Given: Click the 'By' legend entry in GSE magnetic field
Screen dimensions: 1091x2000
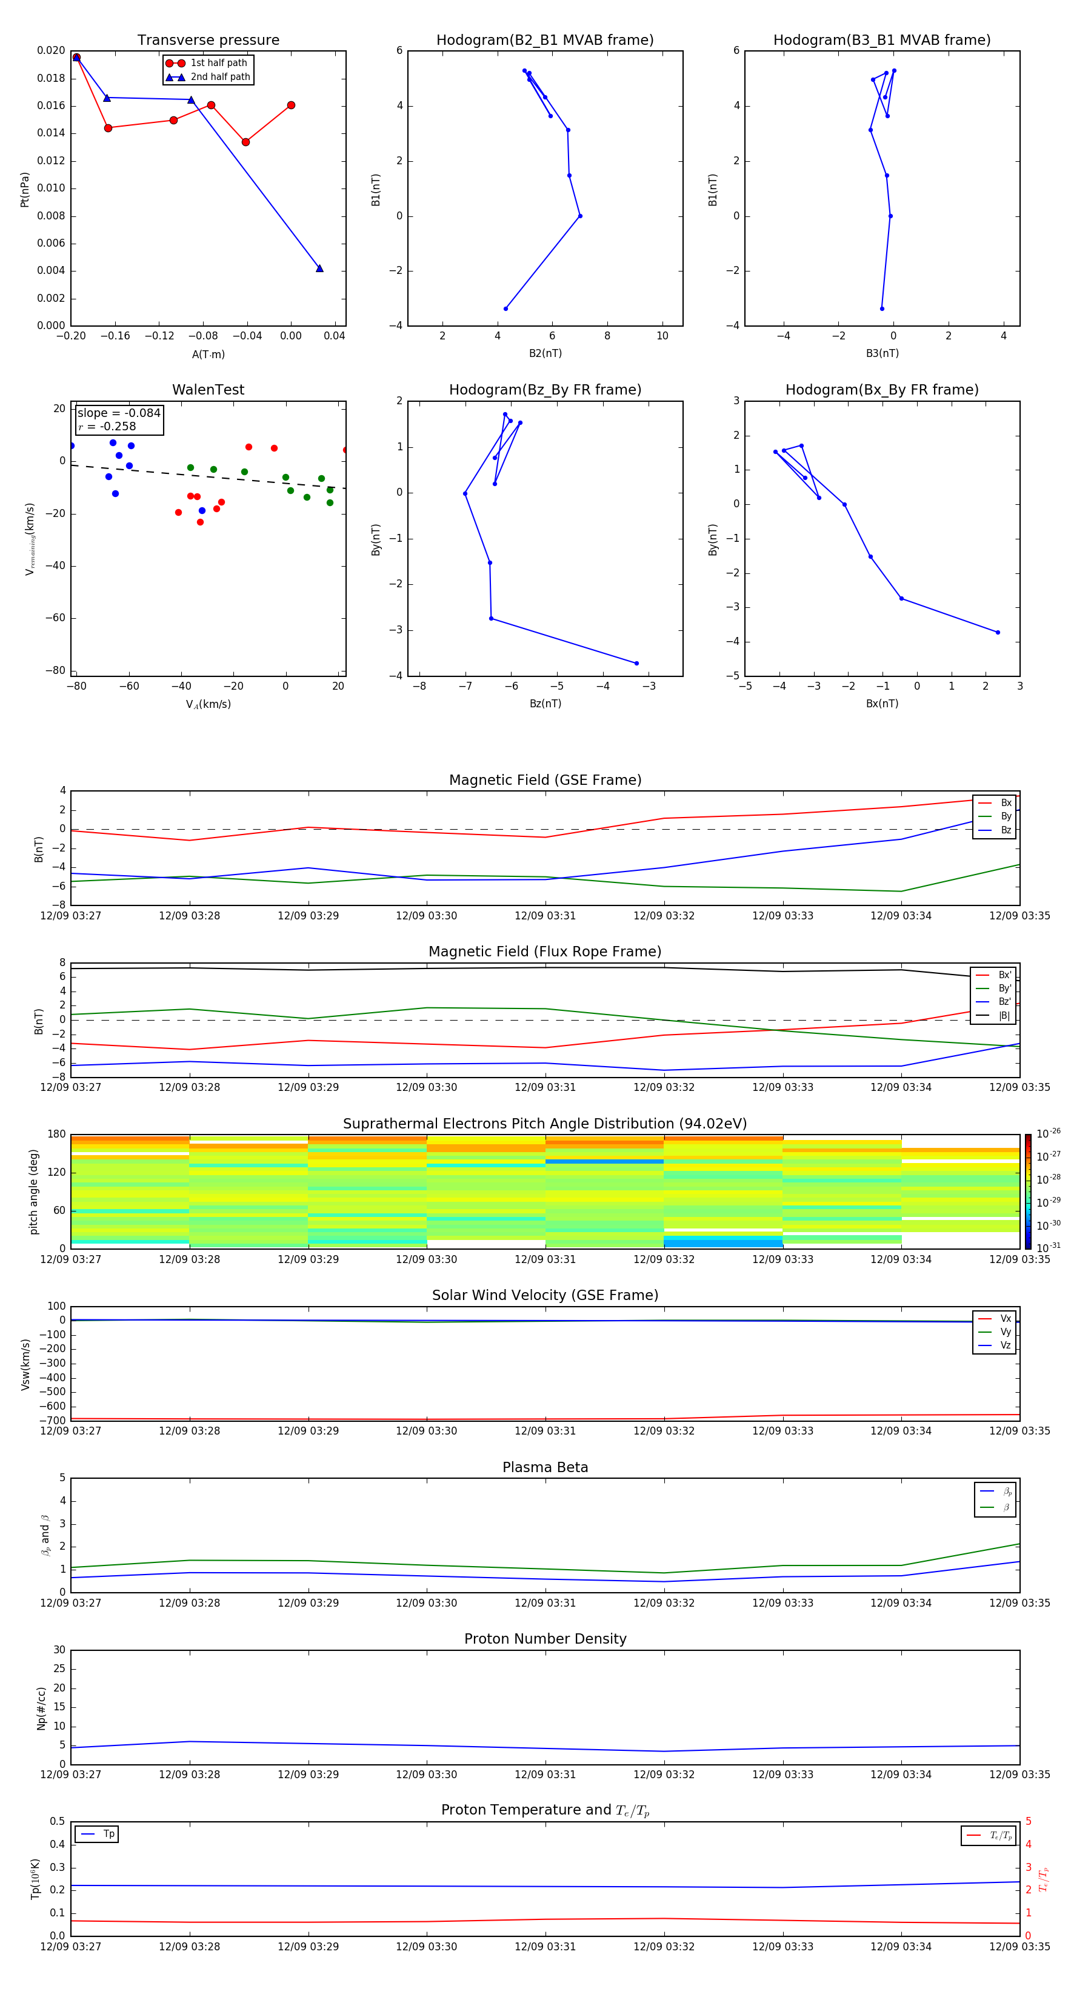Looking at the screenshot, I should (x=995, y=817).
